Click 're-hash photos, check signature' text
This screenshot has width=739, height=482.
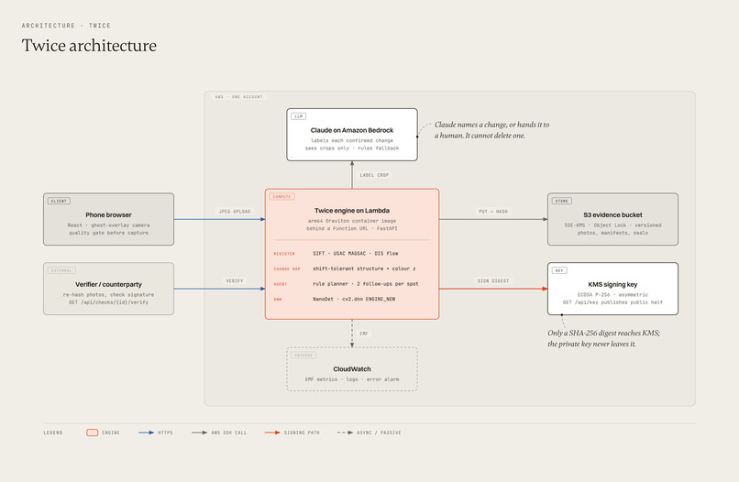click(108, 295)
